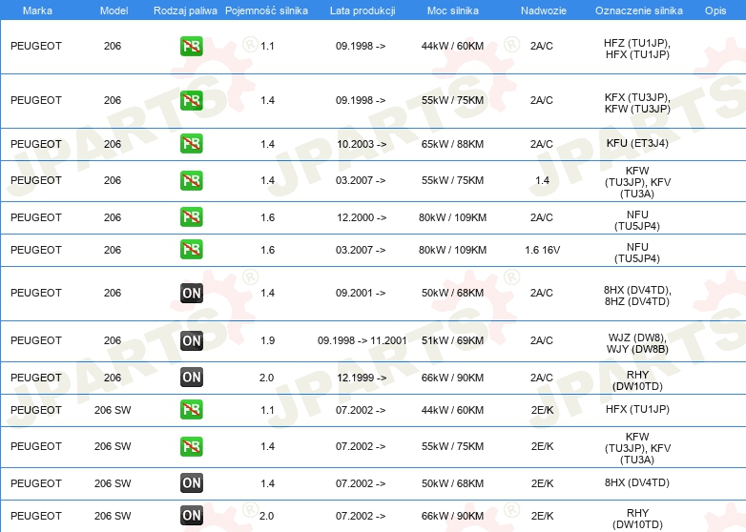Click the diesel ON icon for engine 8HX (DV4TD), 8HZ
This screenshot has height=532, width=746.
pyautogui.click(x=191, y=293)
